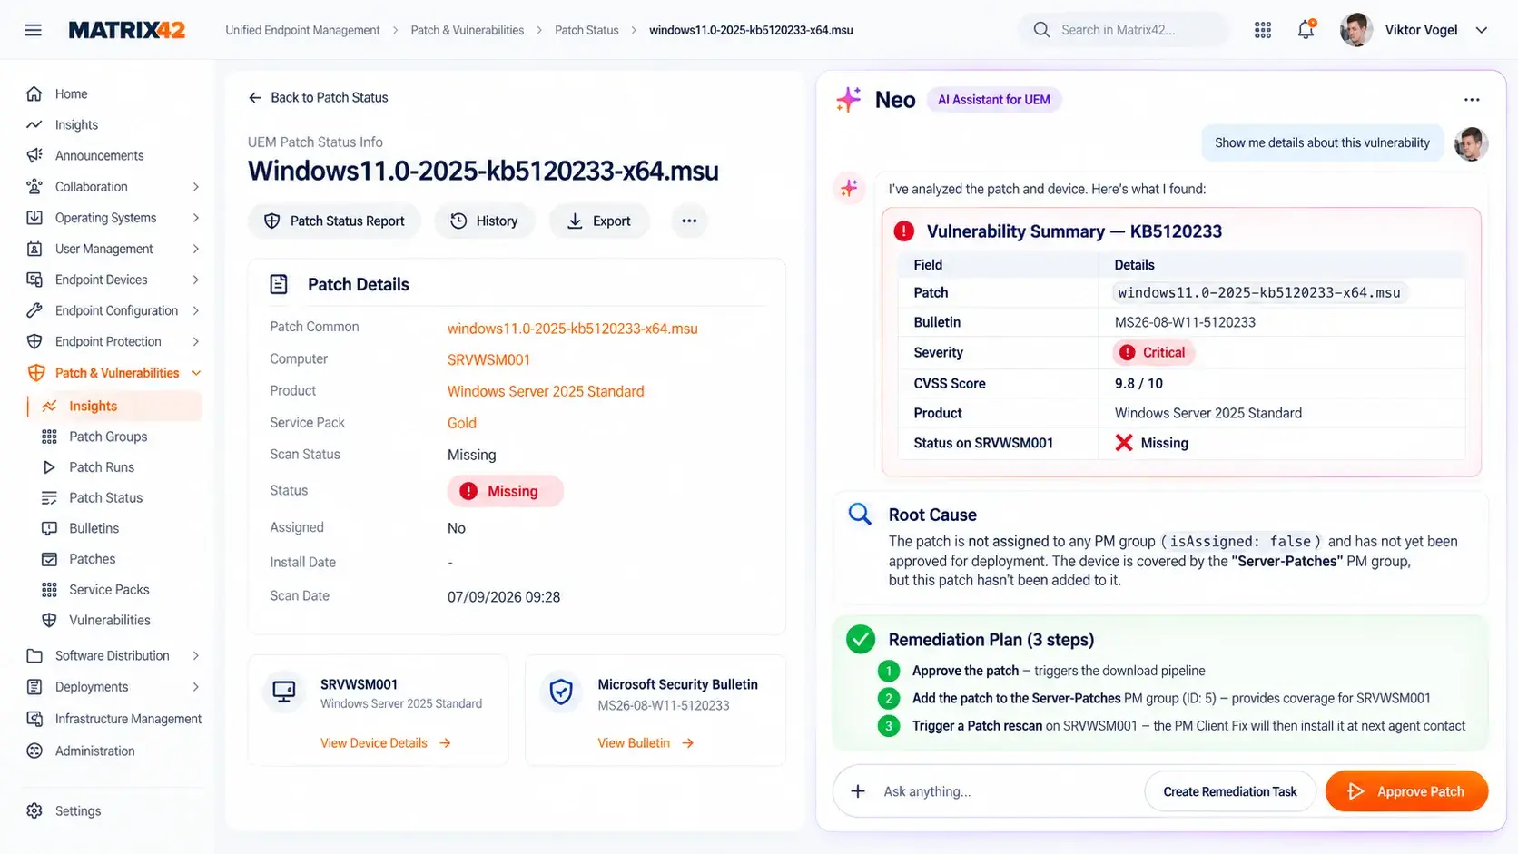Click the Settings gear icon

pyautogui.click(x=34, y=810)
